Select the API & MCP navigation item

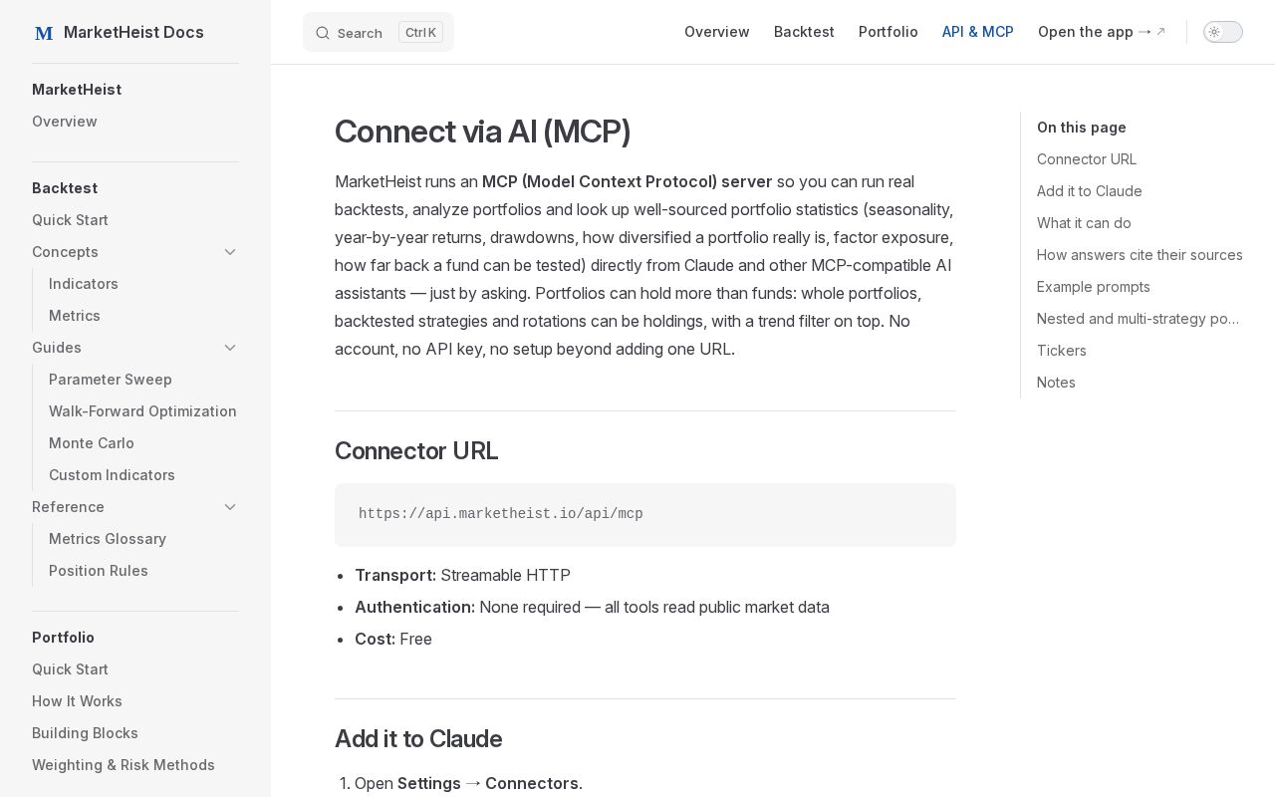[x=978, y=32]
